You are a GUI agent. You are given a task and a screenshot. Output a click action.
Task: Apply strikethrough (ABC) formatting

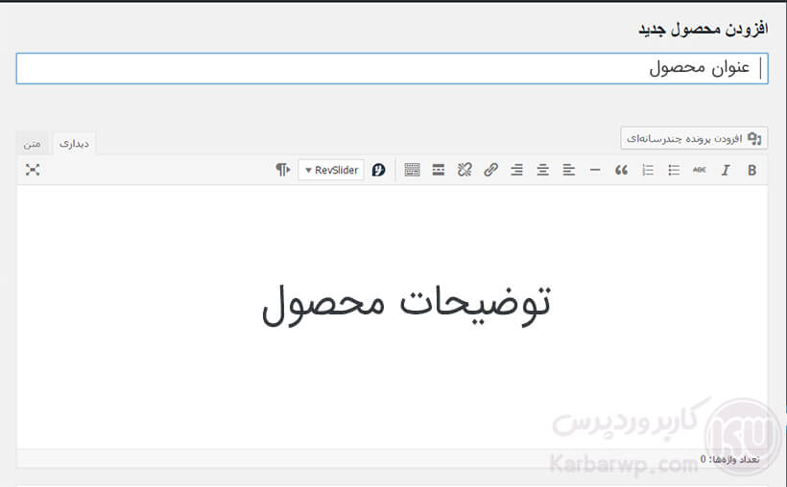pos(699,170)
